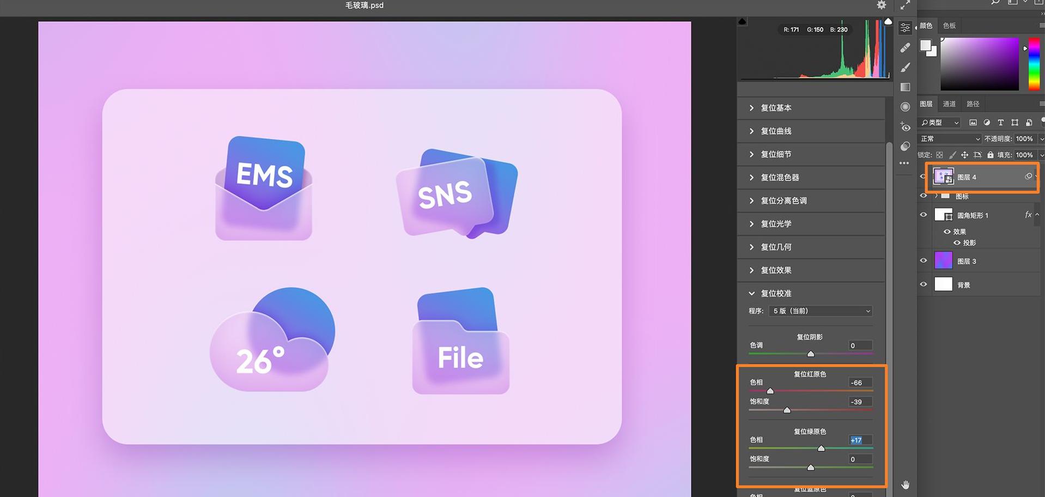Open the 正常 blend mode dropdown
Viewport: 1045px width, 497px height.
(x=949, y=138)
